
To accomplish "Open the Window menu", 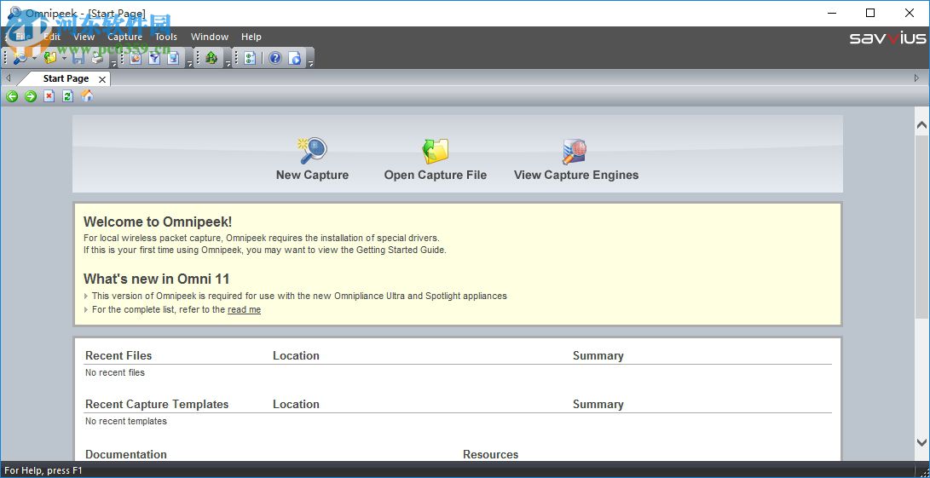I will pos(210,37).
